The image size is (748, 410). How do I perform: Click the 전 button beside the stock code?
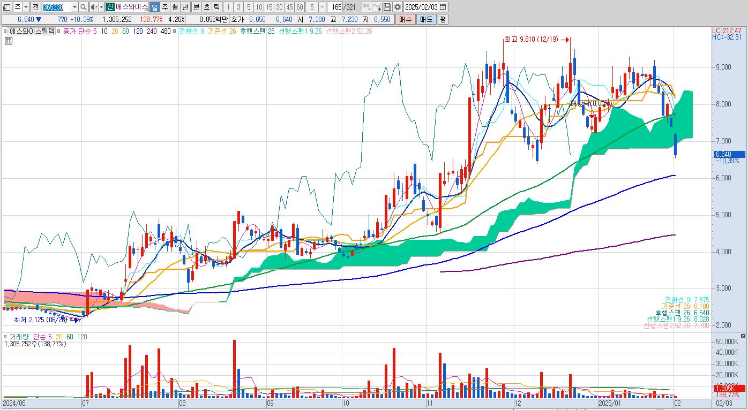[35, 7]
